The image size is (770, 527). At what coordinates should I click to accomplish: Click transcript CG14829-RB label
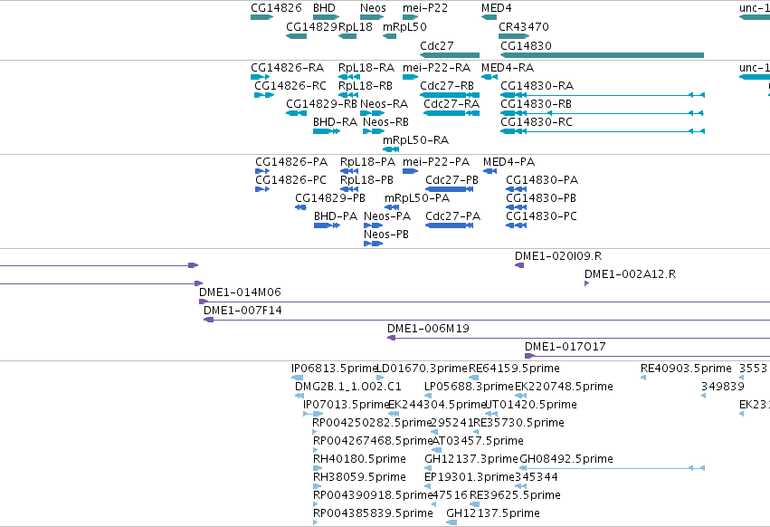(321, 104)
